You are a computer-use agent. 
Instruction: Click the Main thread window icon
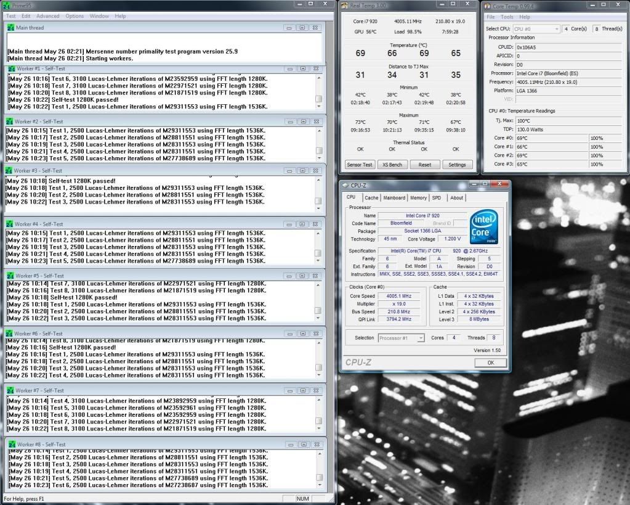[11, 28]
